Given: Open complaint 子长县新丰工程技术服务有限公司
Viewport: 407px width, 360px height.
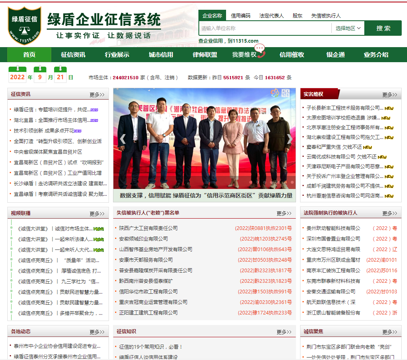Looking at the screenshot, I should [345, 108].
